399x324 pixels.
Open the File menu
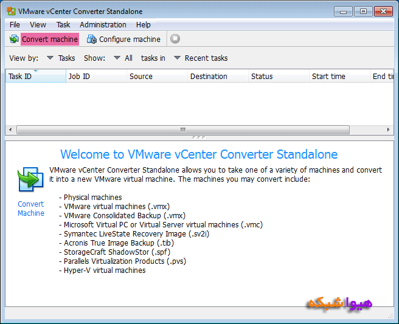tap(15, 25)
